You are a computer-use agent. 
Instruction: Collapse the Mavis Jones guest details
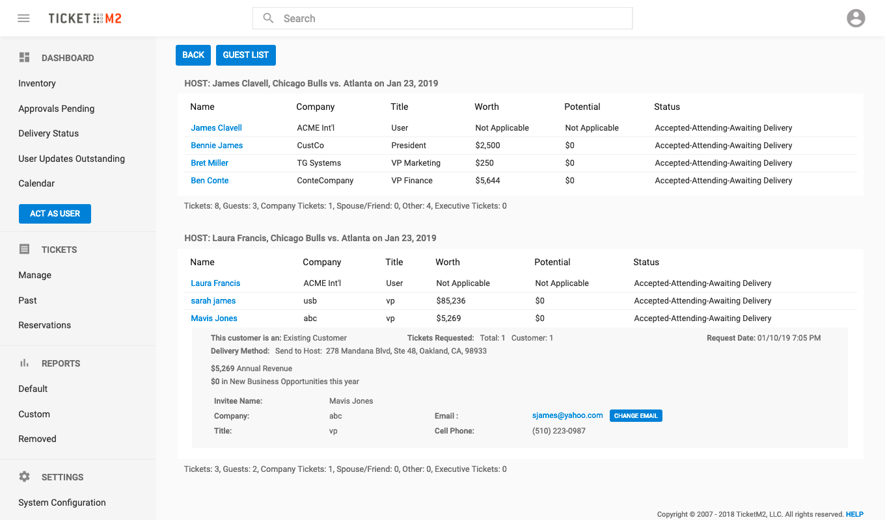213,318
